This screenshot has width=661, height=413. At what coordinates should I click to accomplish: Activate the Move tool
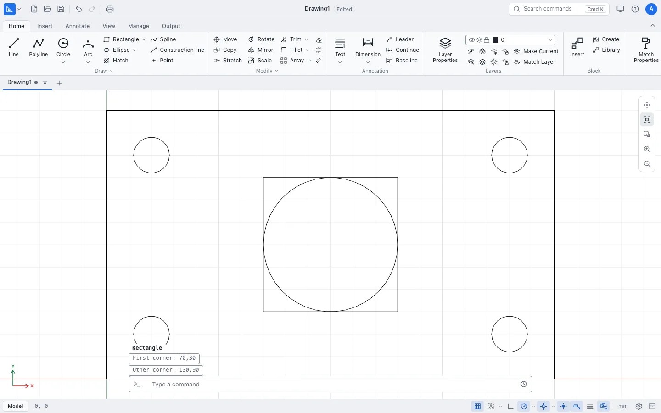point(225,39)
